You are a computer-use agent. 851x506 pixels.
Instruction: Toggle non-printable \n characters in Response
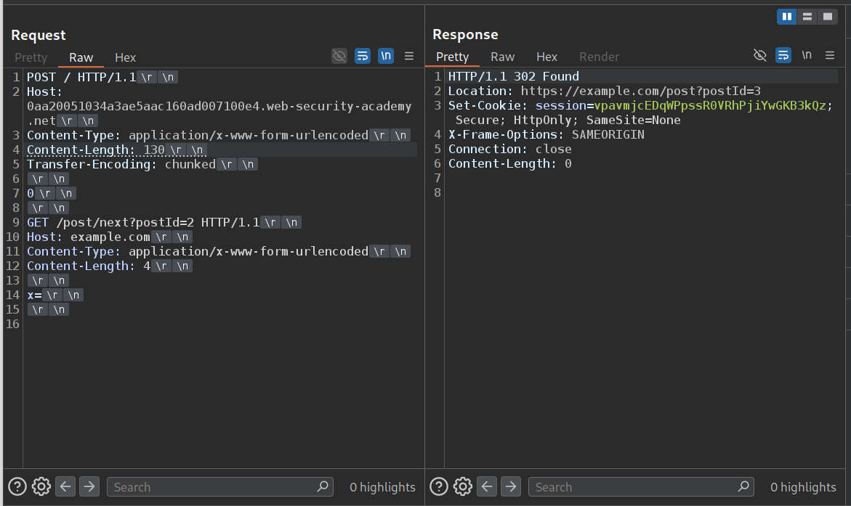click(x=807, y=55)
